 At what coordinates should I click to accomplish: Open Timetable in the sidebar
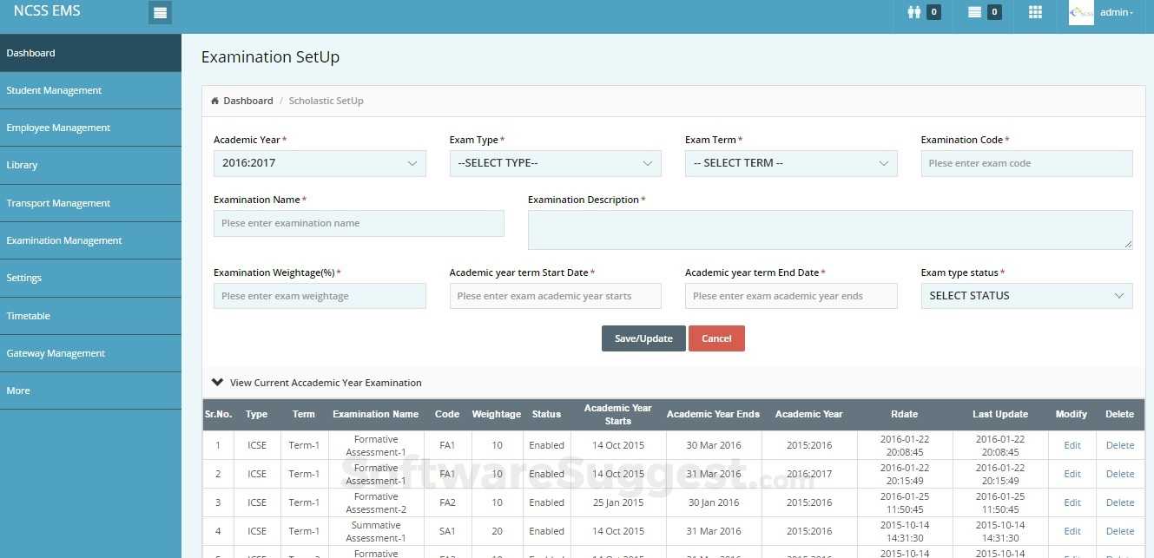(x=90, y=316)
